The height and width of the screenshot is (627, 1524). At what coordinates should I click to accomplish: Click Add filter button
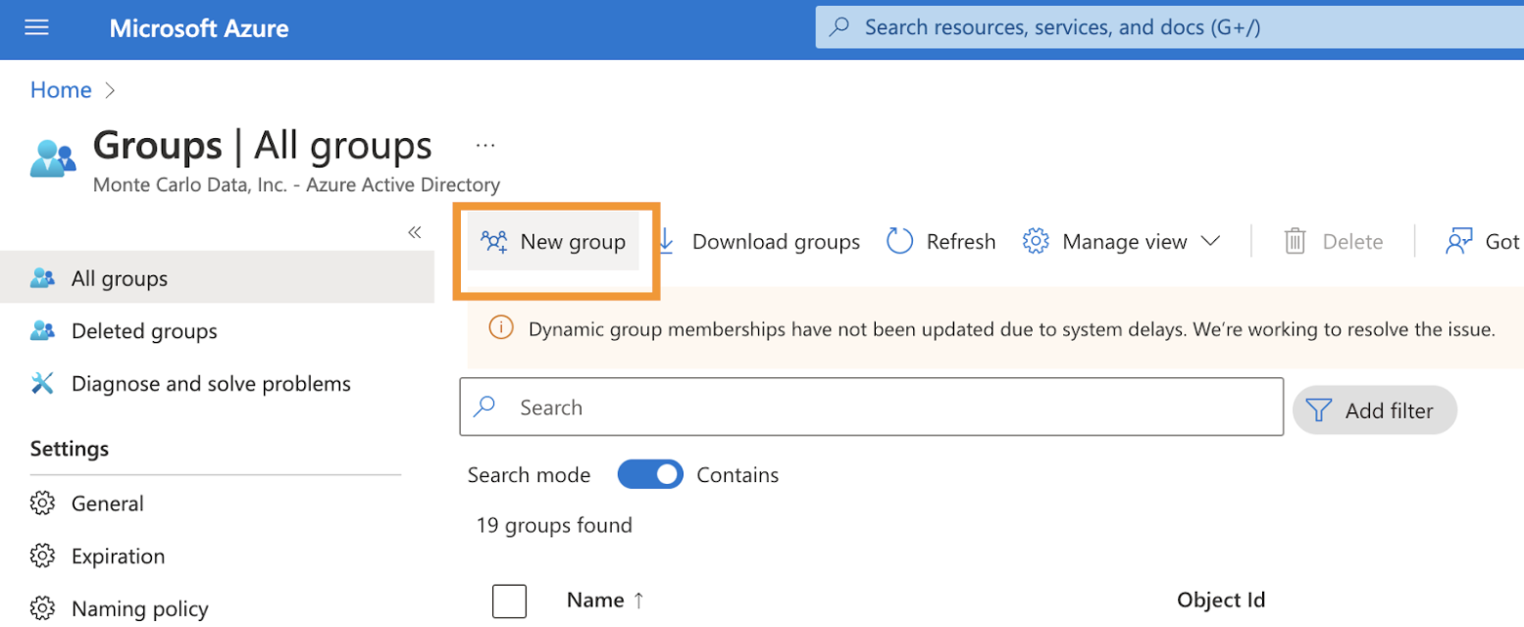coord(1375,410)
